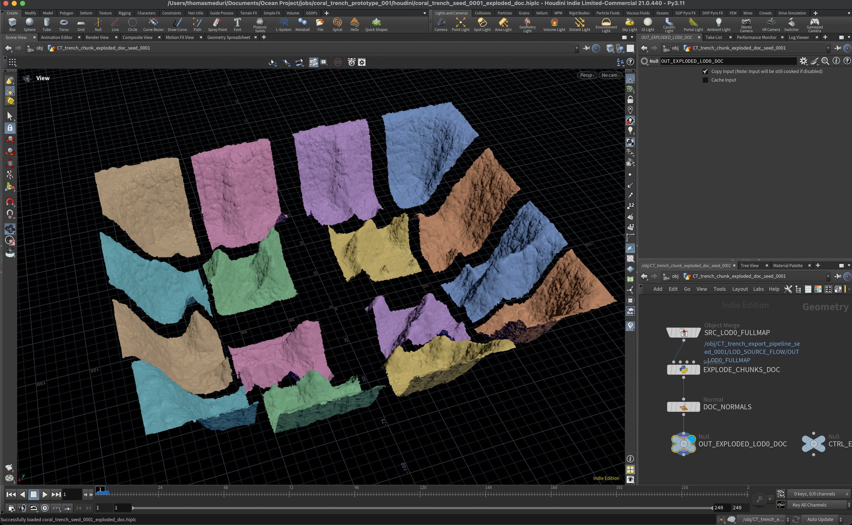Pick the Tube shelf tool
Image resolution: width=852 pixels, height=525 pixels.
pos(47,25)
